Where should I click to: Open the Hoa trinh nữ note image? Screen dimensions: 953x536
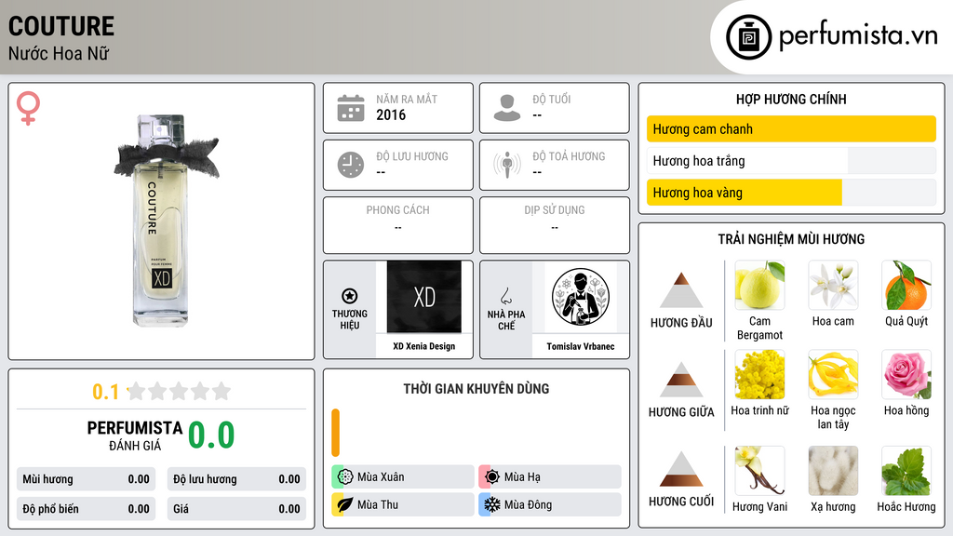click(759, 374)
